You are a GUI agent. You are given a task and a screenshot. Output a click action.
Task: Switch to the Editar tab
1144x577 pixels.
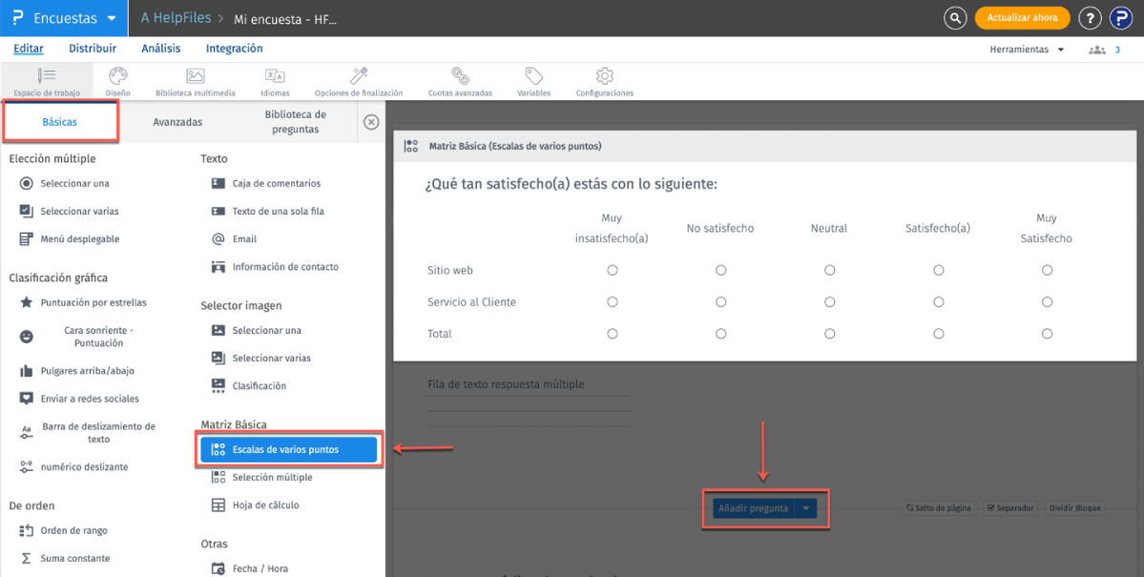29,49
